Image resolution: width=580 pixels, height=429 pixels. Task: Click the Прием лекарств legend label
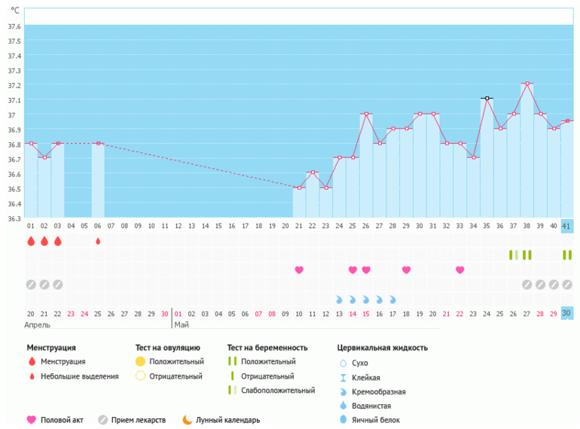(139, 420)
